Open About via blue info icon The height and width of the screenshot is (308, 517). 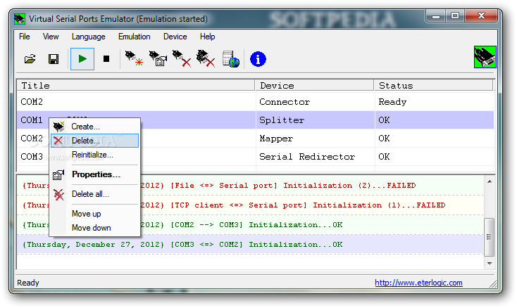258,59
